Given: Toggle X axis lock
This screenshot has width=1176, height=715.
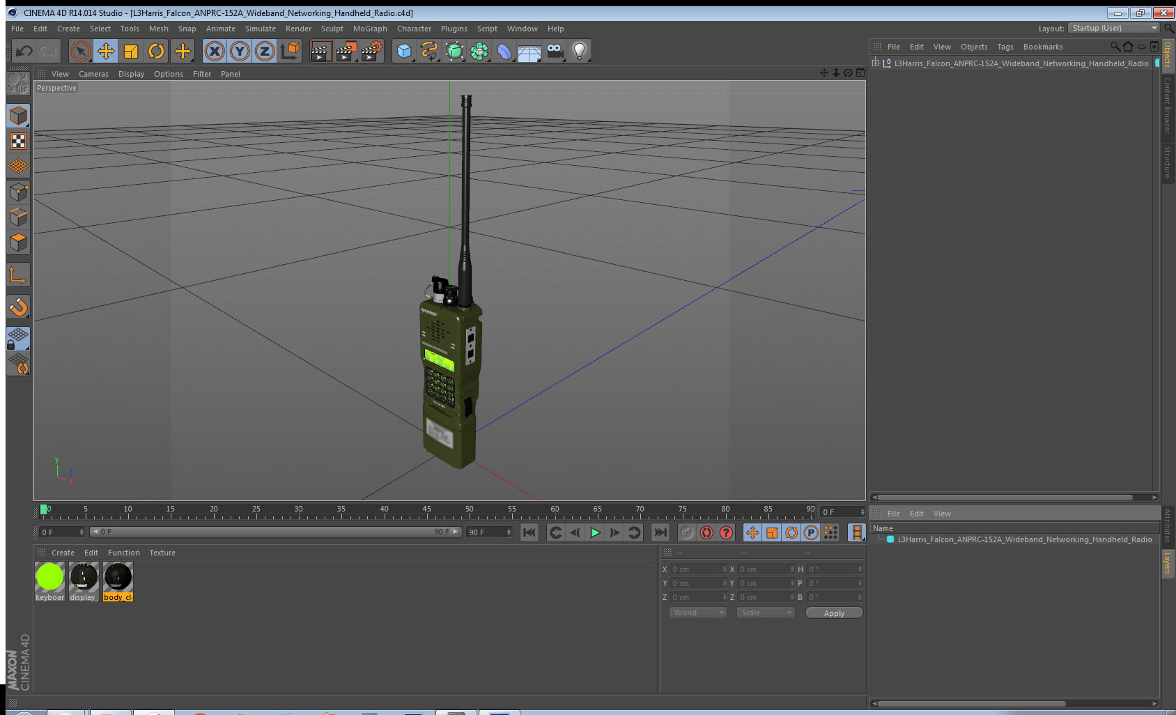Looking at the screenshot, I should [x=215, y=51].
